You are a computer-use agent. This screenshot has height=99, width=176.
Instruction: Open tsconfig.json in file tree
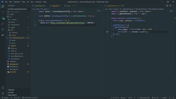14,69
